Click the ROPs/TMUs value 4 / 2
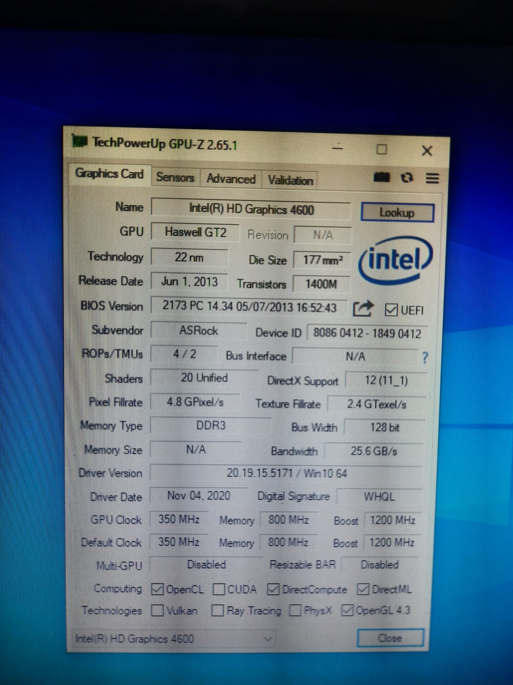 pos(185,354)
